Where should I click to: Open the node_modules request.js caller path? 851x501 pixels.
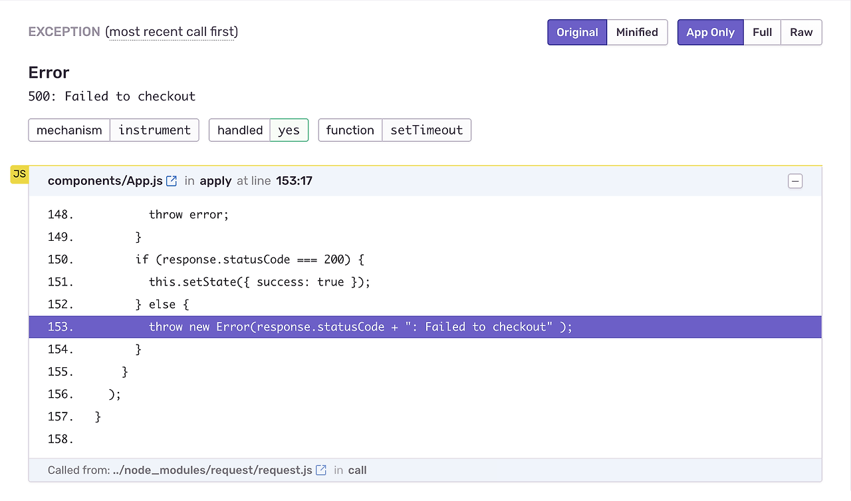point(213,470)
